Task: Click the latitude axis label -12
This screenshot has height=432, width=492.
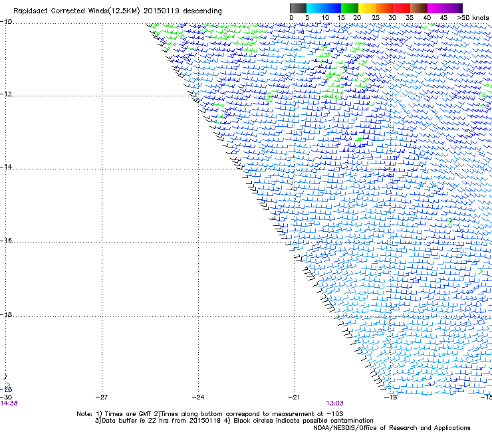Action: click(x=6, y=94)
